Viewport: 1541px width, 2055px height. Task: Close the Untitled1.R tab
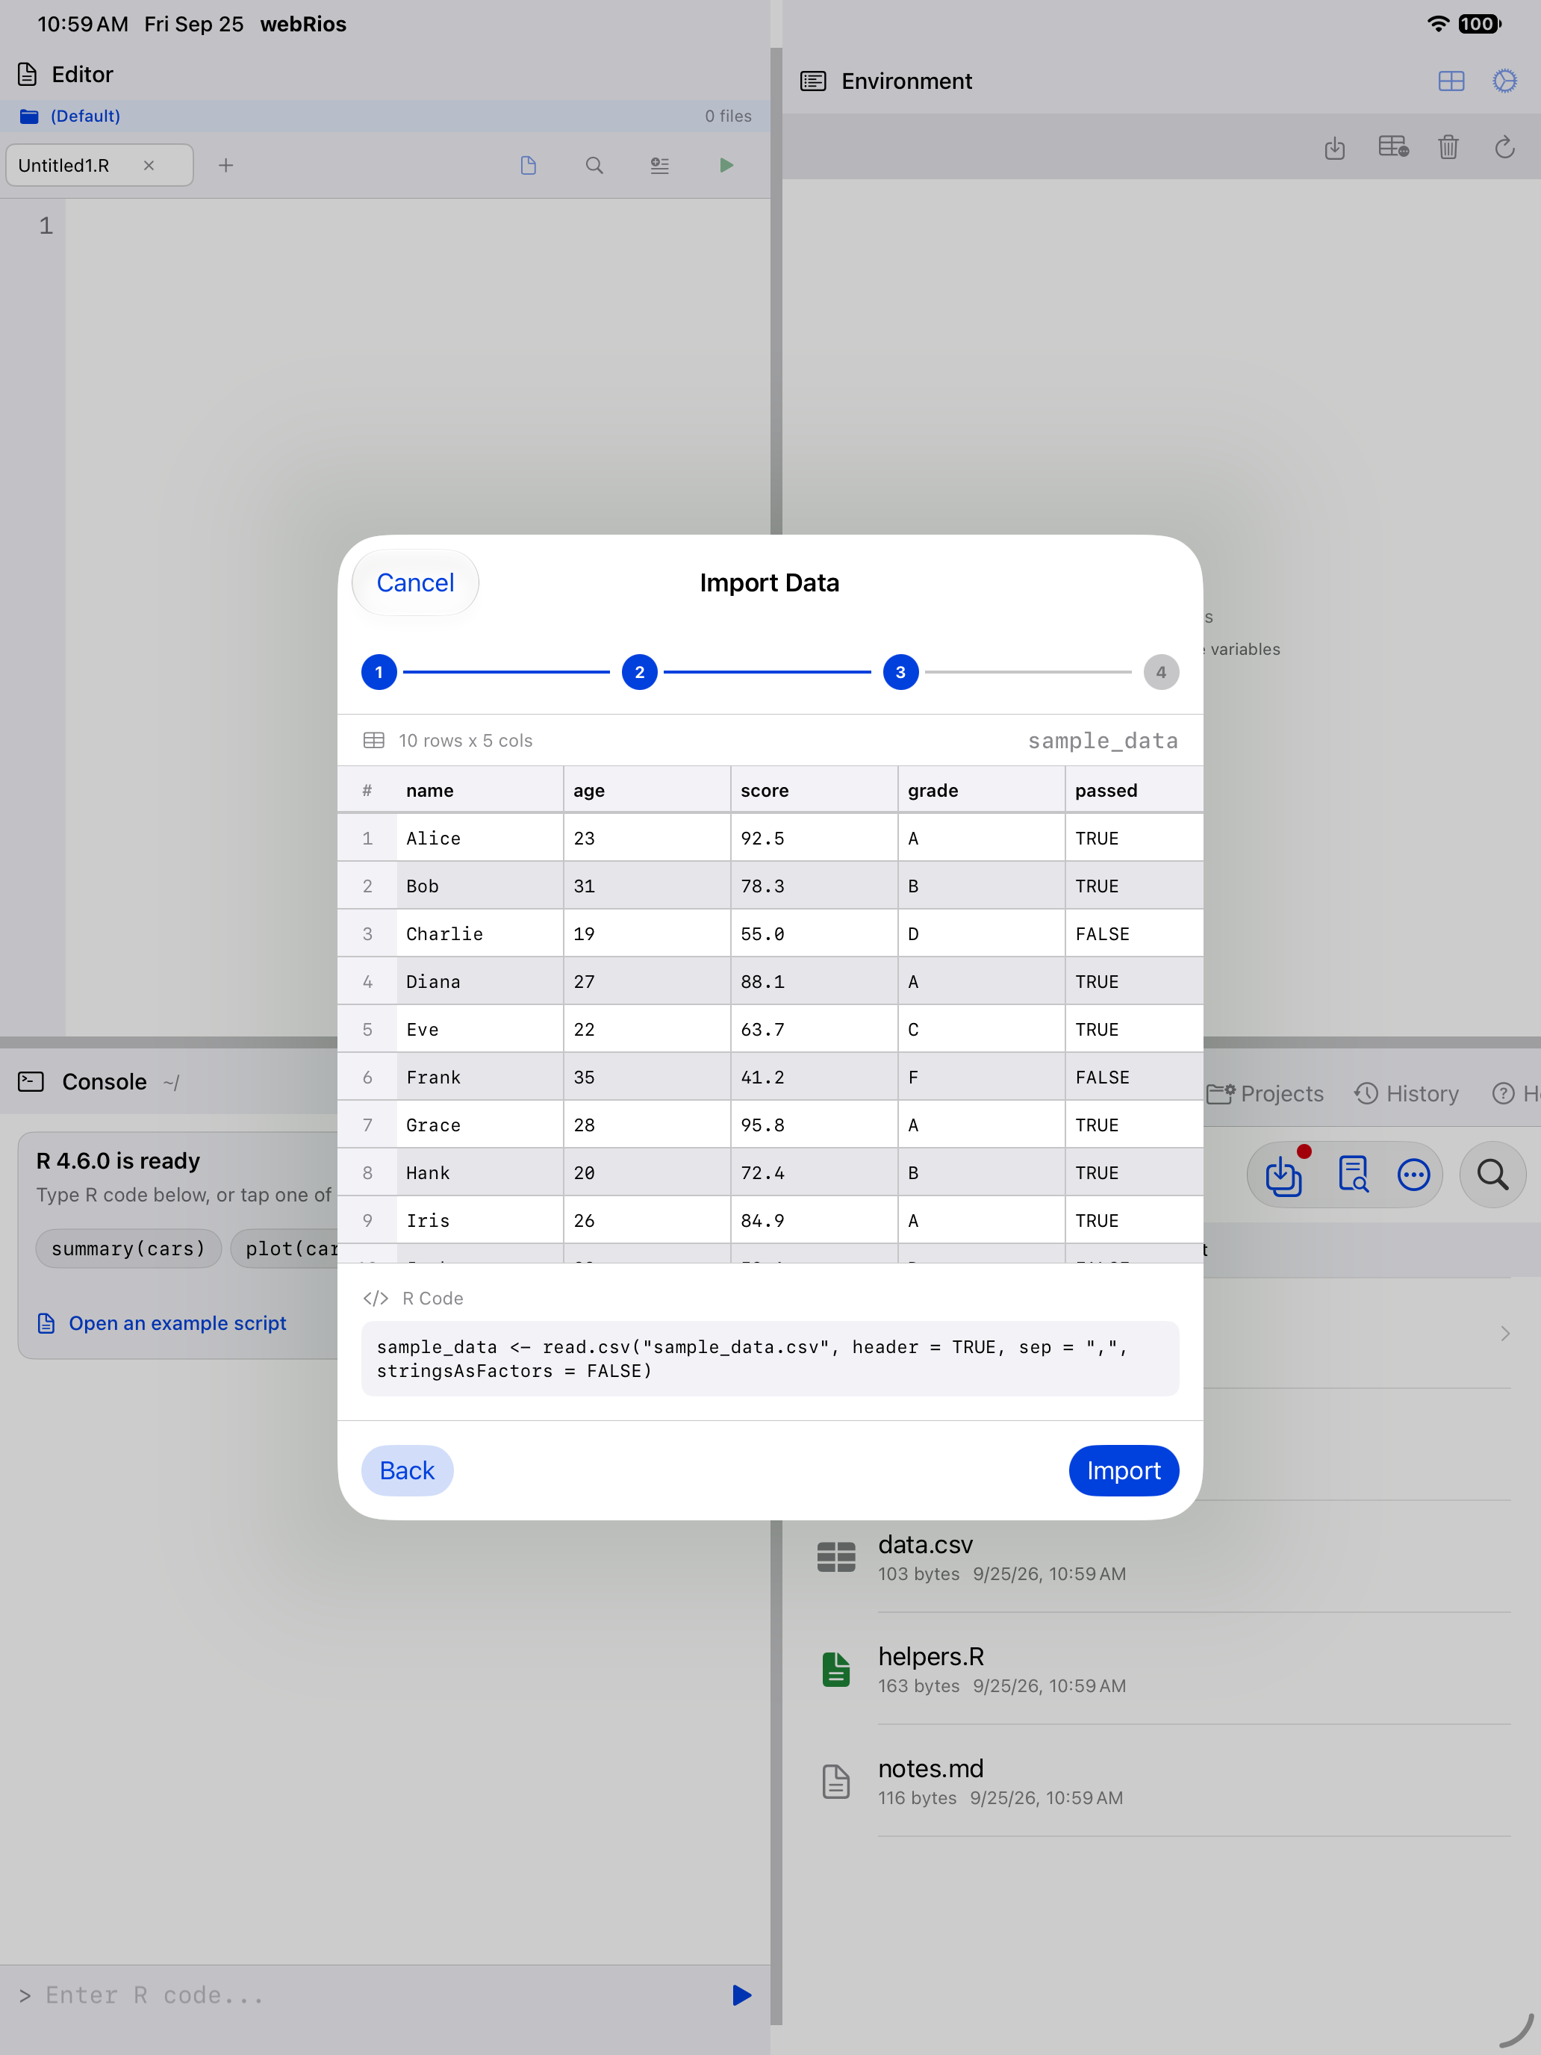(x=149, y=165)
